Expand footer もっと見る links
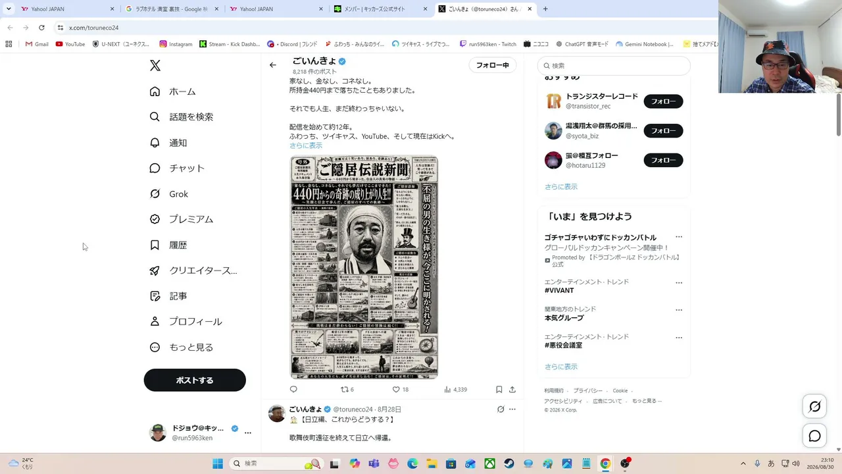The height and width of the screenshot is (474, 842). (x=647, y=401)
